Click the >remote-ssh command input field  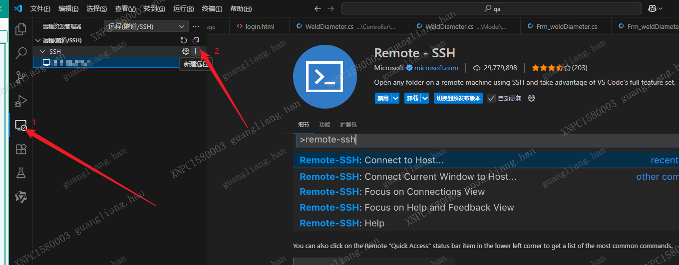pyautogui.click(x=487, y=140)
